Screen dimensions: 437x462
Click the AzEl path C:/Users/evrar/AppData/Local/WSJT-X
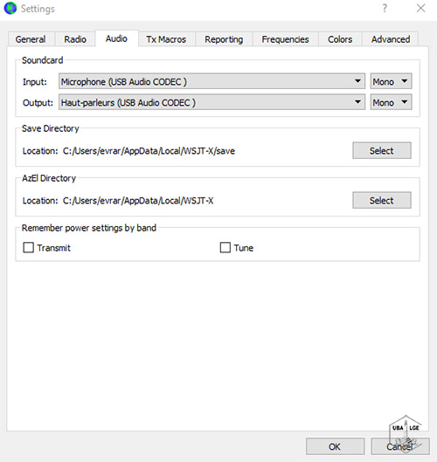[138, 201]
